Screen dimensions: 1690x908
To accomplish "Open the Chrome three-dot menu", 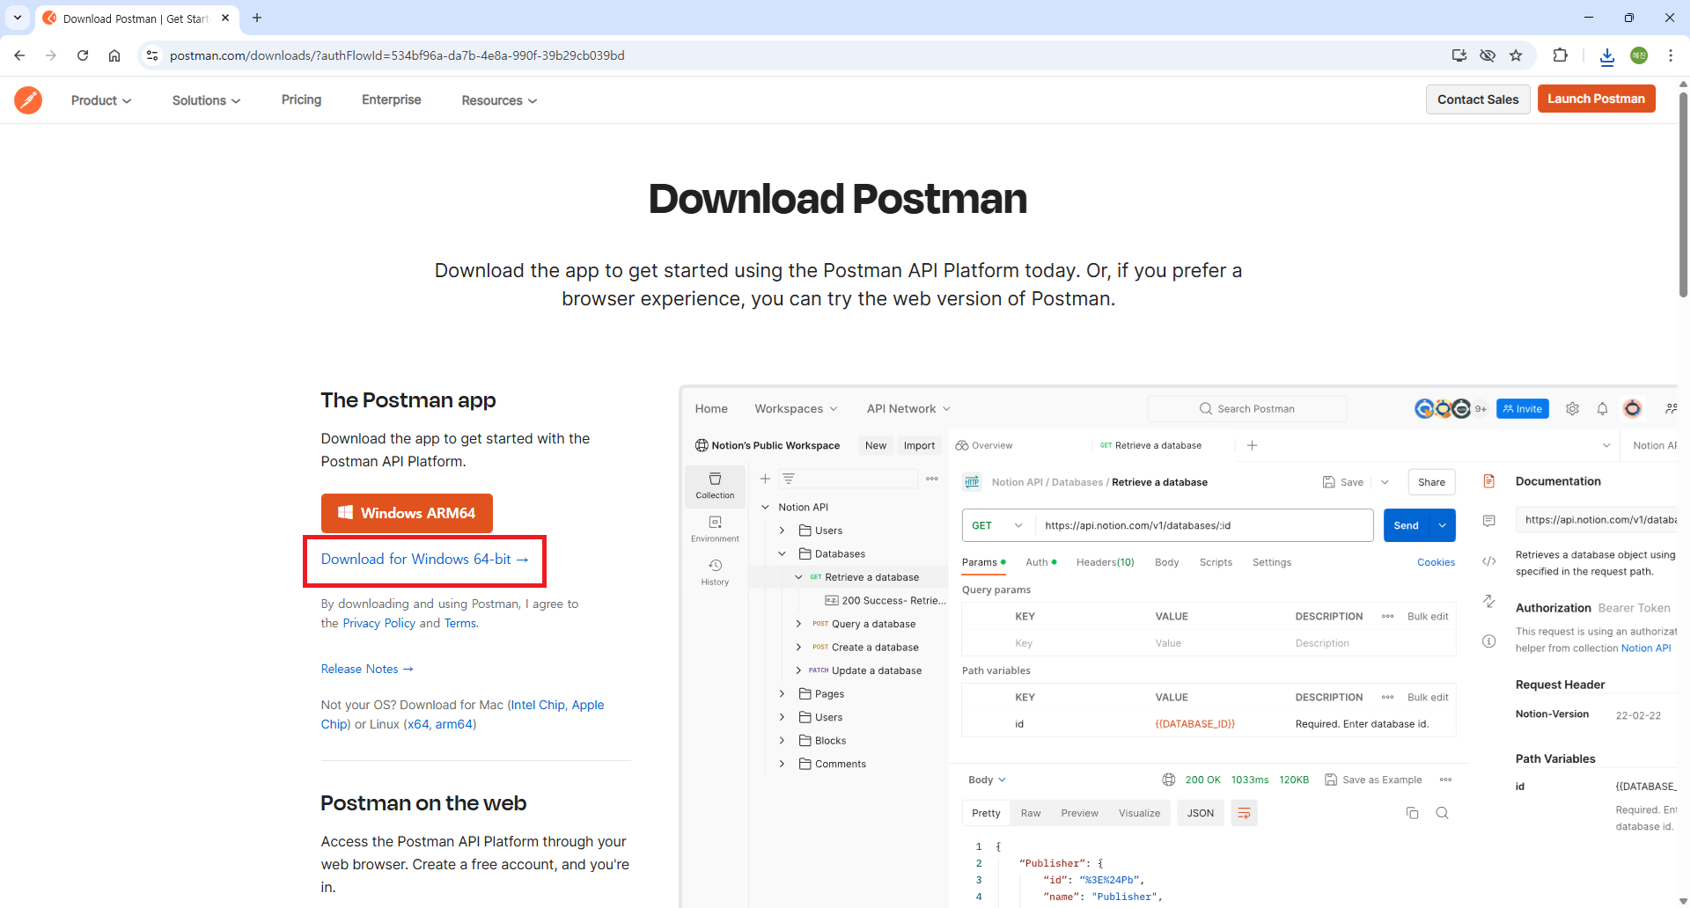I will [1671, 55].
